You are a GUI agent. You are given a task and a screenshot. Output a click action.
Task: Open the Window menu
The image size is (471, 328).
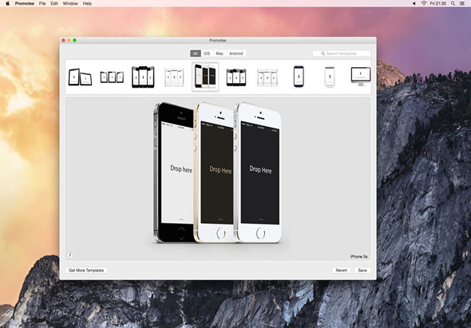tap(70, 4)
